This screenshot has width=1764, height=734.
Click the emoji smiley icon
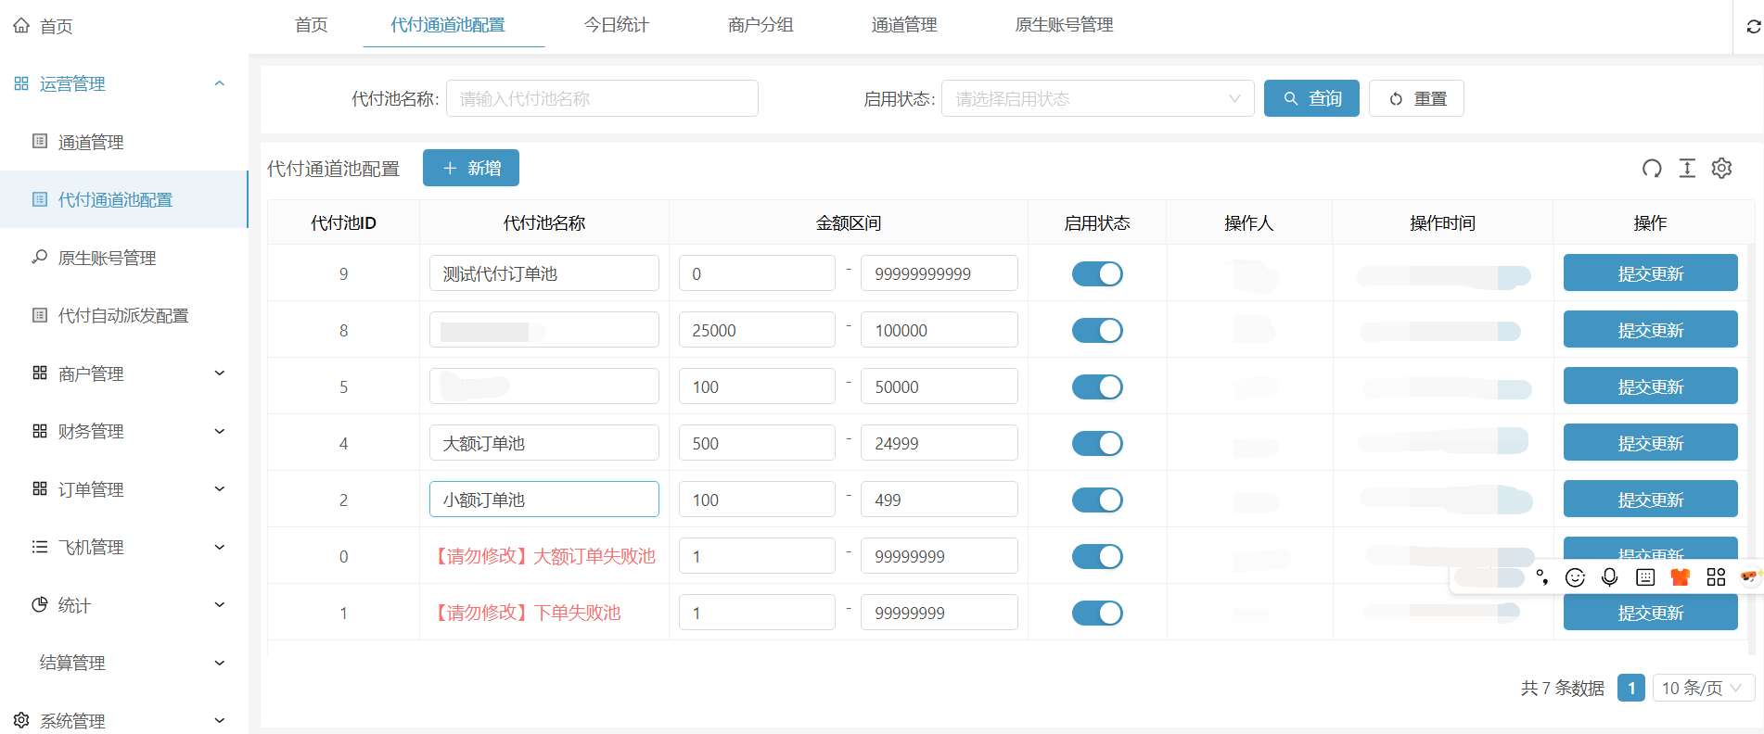(x=1575, y=577)
